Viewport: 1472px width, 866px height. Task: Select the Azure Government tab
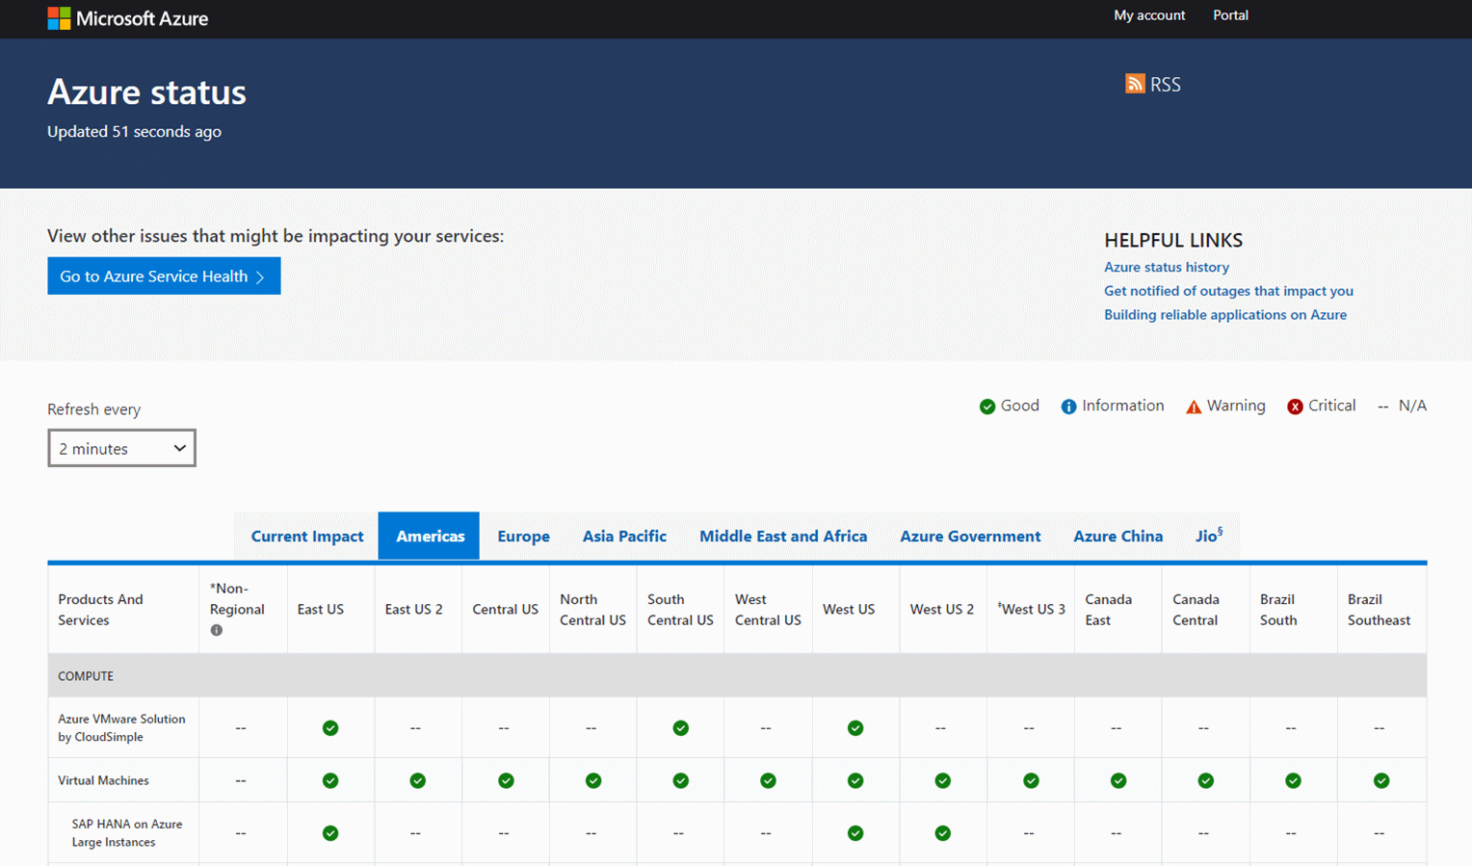[970, 536]
